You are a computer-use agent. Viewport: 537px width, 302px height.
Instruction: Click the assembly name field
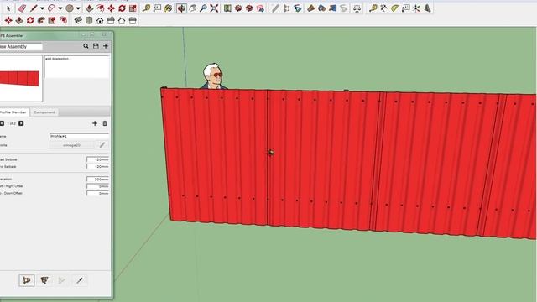(21, 47)
